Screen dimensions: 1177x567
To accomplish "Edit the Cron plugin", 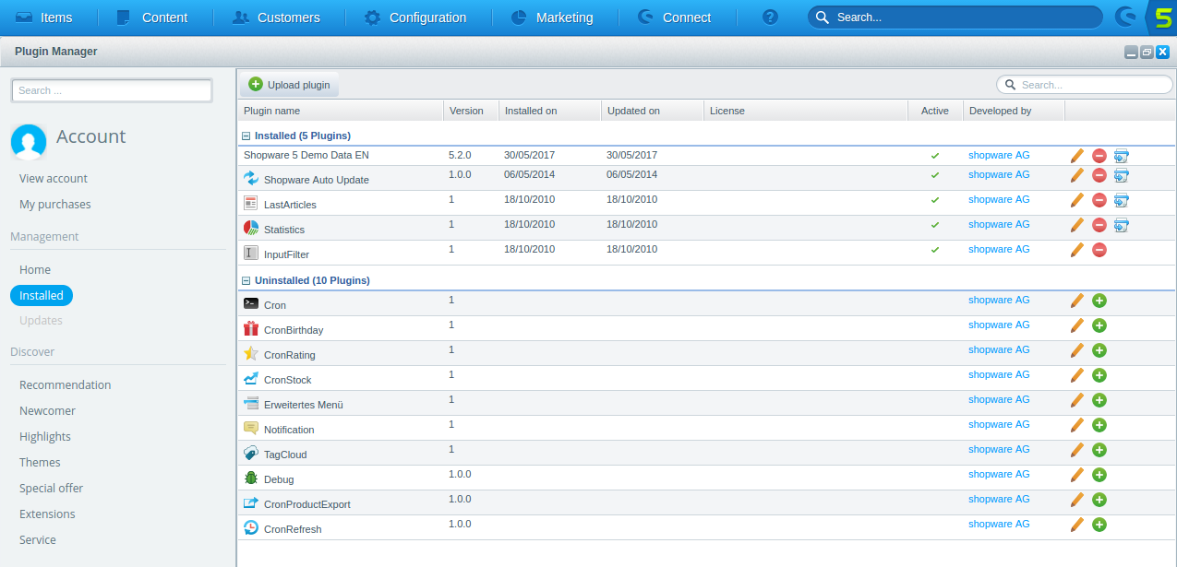I will coord(1077,301).
